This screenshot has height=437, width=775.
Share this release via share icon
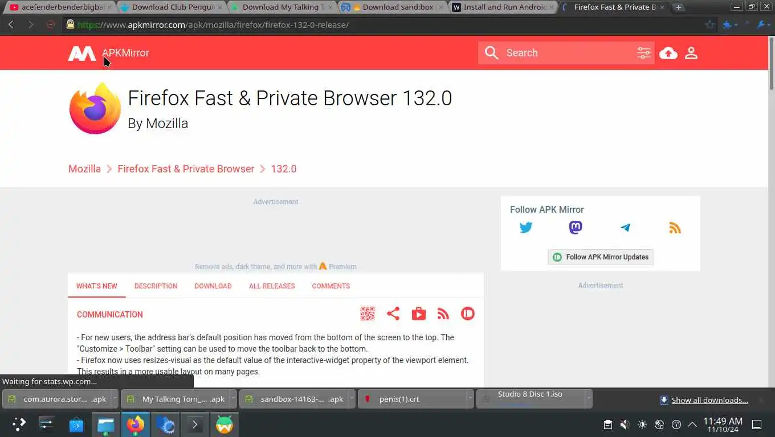tap(393, 314)
